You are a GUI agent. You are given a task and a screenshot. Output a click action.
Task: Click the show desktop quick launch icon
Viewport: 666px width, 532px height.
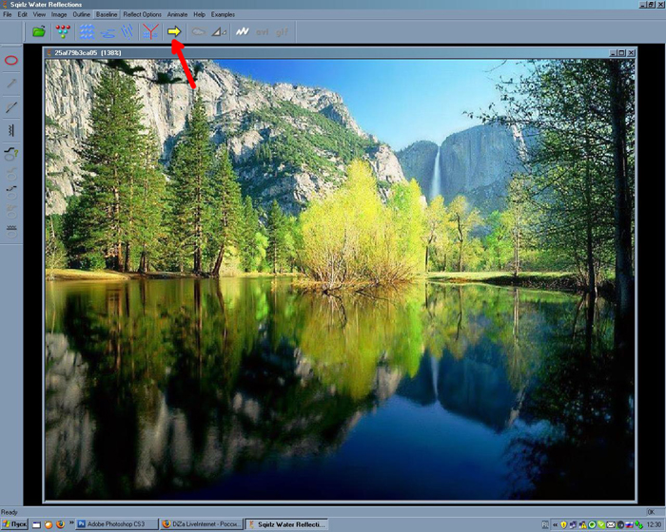[x=37, y=524]
